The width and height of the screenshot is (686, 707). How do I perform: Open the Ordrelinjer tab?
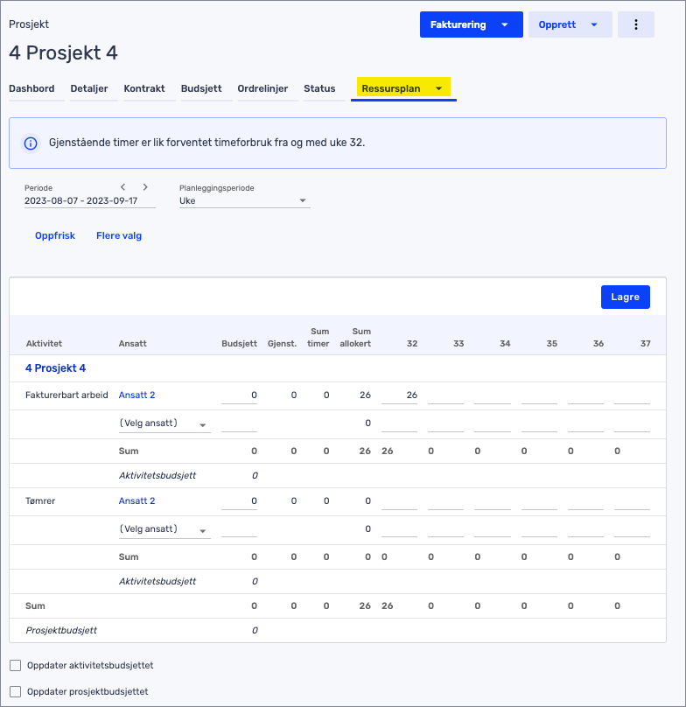pyautogui.click(x=262, y=88)
